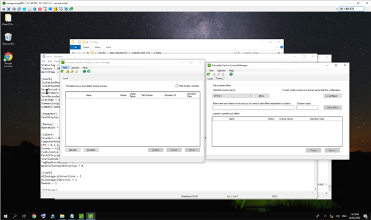The width and height of the screenshot is (371, 220).
Task: Click the refresh icon in Floating License Manager toolbar
Action: click(x=62, y=71)
